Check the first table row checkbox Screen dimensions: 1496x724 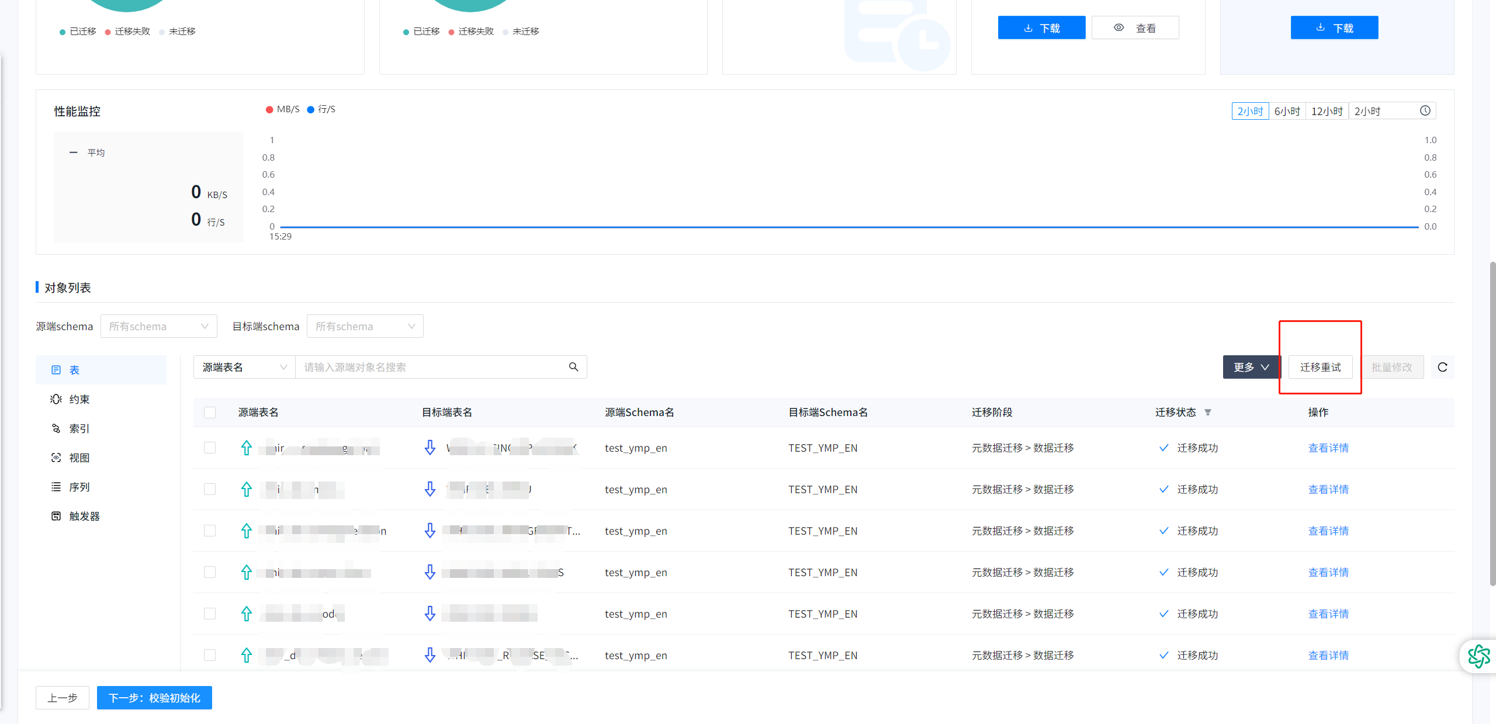tap(210, 448)
